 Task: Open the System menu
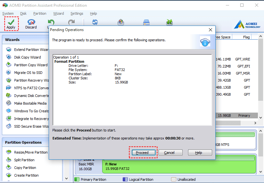point(8,13)
